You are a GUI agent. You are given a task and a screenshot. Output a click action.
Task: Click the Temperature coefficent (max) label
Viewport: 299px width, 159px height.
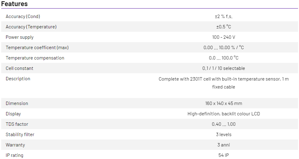click(x=37, y=48)
